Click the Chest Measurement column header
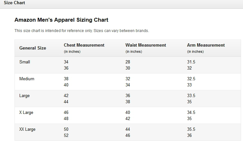The width and height of the screenshot is (243, 144). pos(84,45)
